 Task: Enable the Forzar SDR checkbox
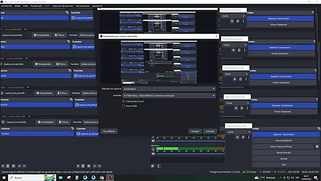point(123,106)
